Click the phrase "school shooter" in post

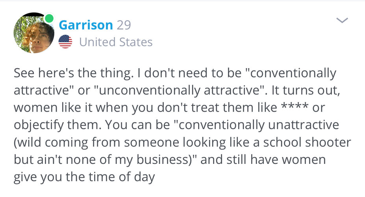tap(307, 142)
